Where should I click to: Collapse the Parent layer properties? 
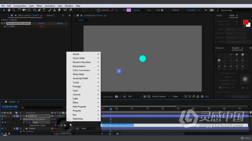[x=14, y=128]
